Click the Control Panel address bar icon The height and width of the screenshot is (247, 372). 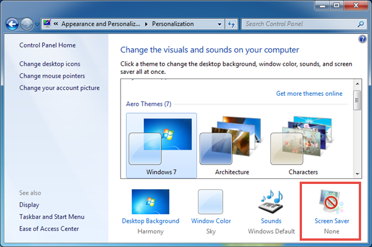46,23
